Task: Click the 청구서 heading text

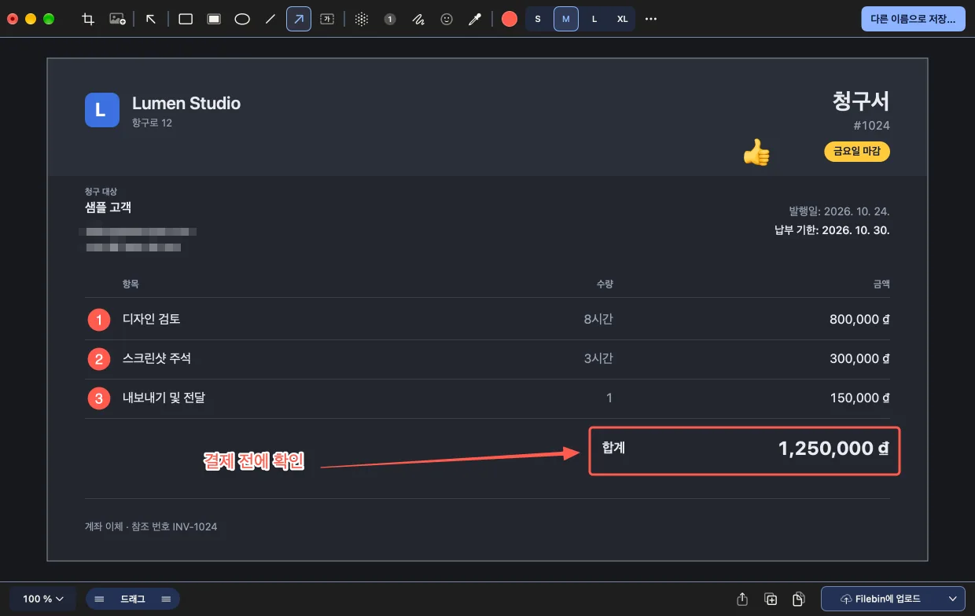Action: [x=861, y=101]
